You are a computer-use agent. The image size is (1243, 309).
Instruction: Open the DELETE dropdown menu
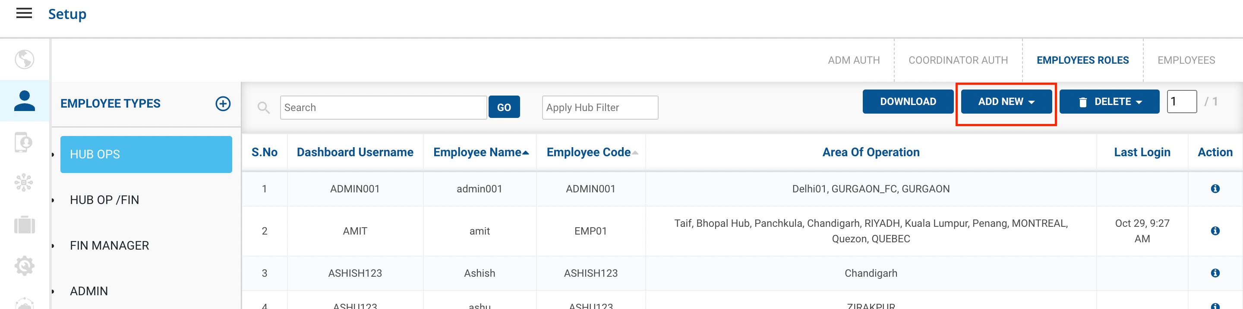1109,102
